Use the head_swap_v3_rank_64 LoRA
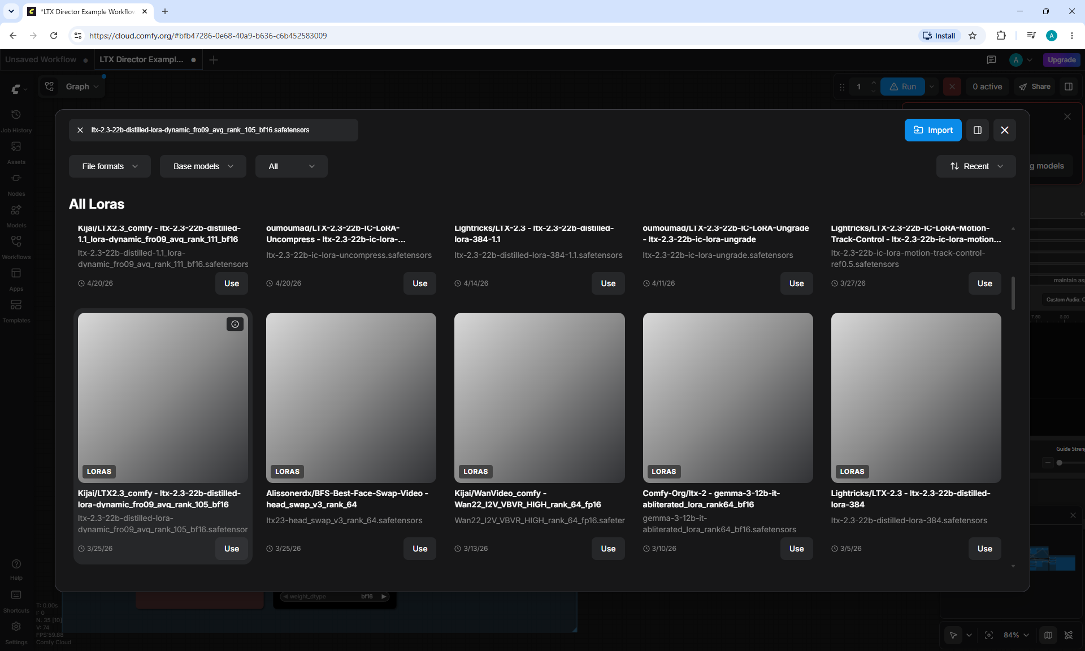Image resolution: width=1085 pixels, height=651 pixels. pyautogui.click(x=420, y=549)
